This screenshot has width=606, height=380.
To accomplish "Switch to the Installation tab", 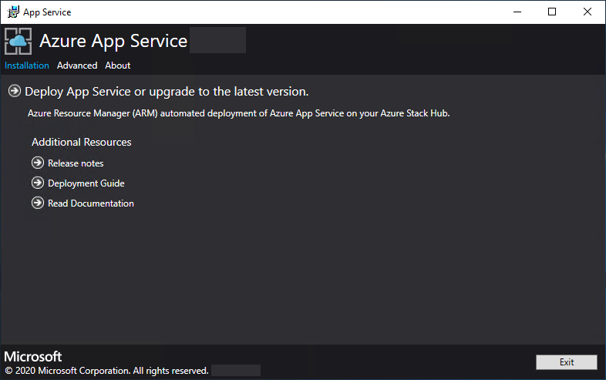I will coord(27,66).
